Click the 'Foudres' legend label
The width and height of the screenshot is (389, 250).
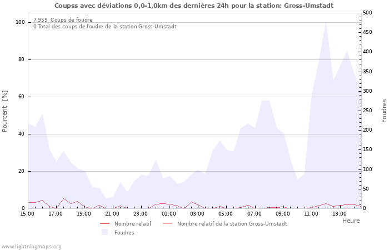124,233
